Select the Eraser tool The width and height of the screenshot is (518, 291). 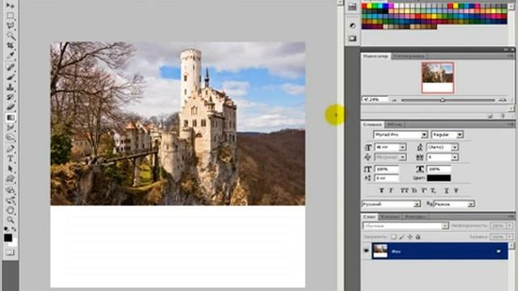click(x=10, y=107)
